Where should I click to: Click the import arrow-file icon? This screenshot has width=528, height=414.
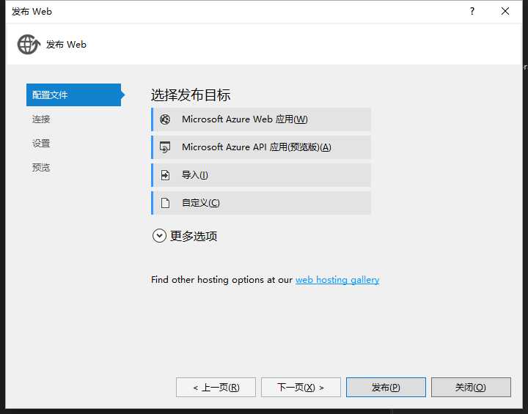[165, 175]
